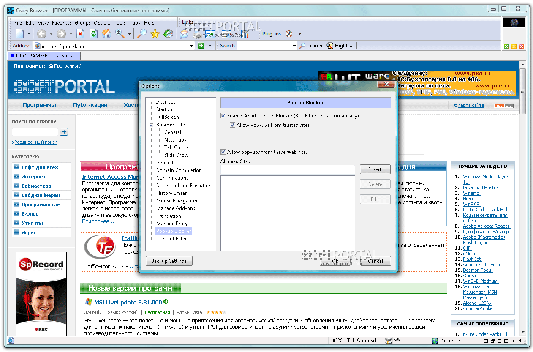533x352 pixels.
Task: Click the Search magnifying glass toolbar icon
Action: 142,34
